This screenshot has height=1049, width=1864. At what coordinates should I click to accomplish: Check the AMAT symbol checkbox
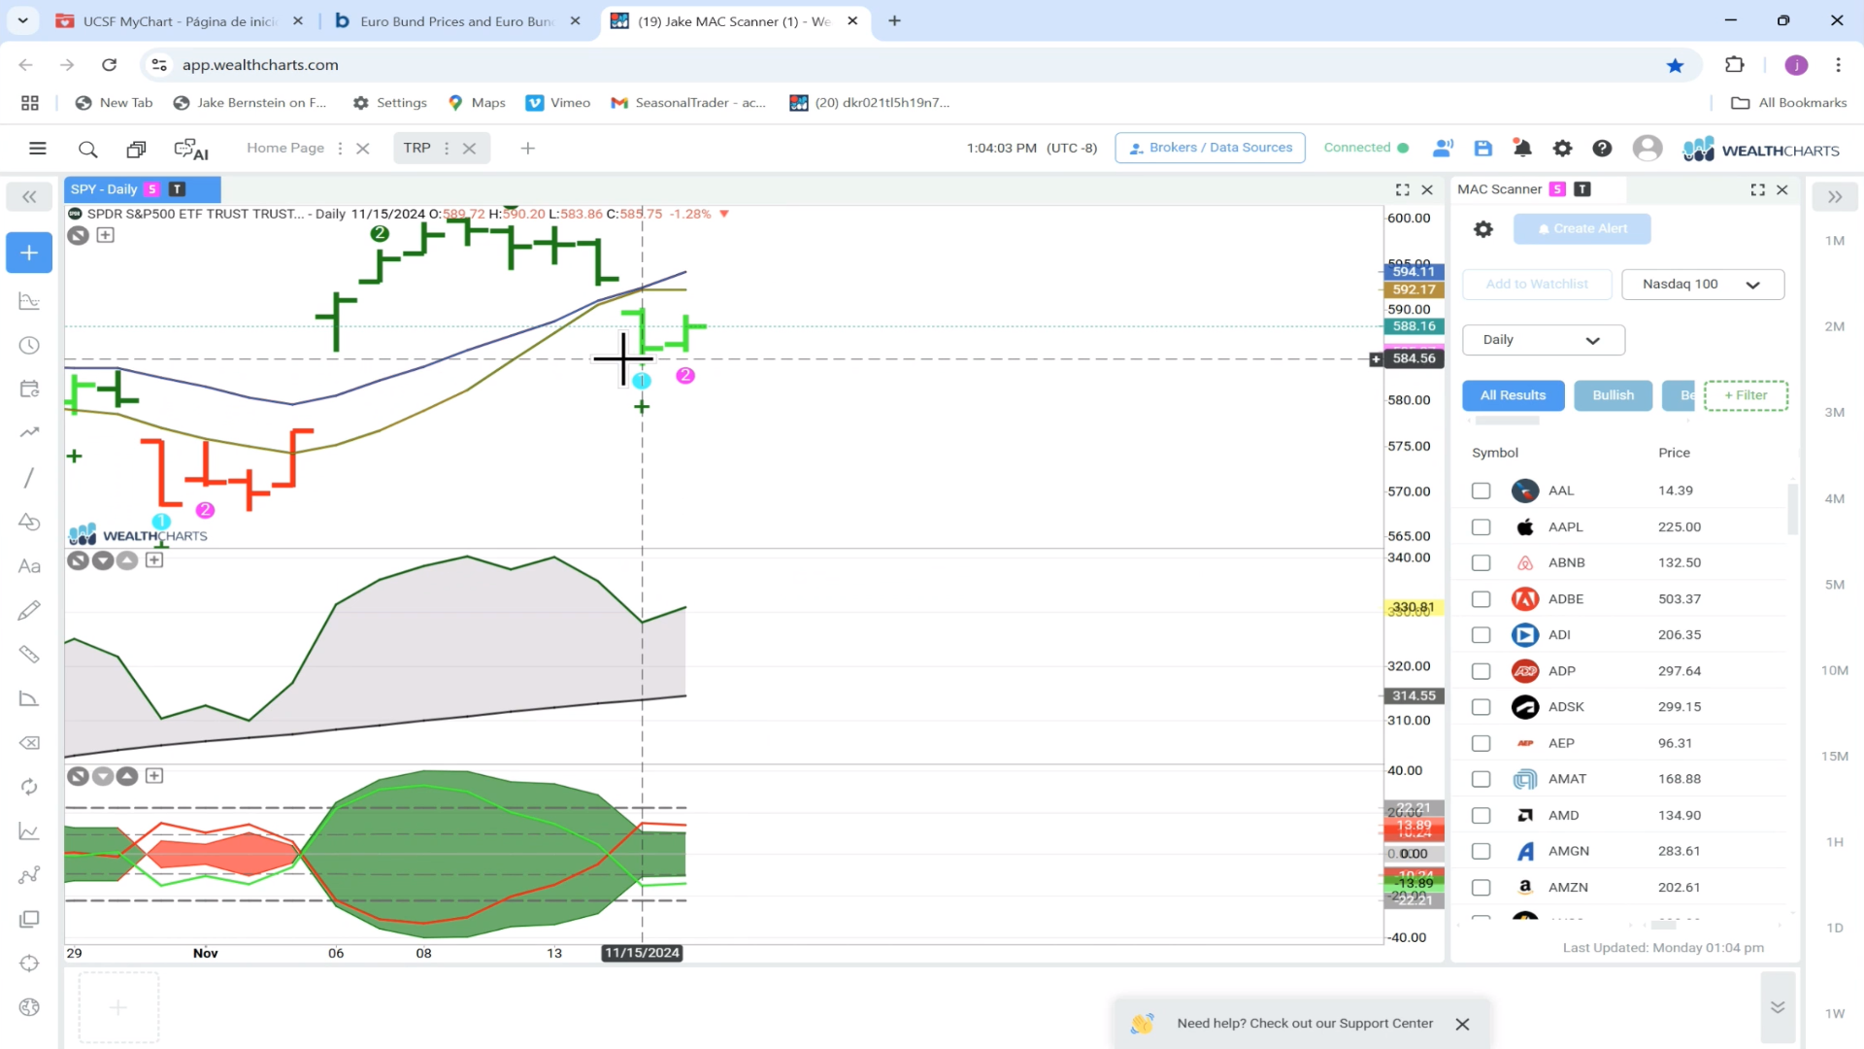(1481, 779)
